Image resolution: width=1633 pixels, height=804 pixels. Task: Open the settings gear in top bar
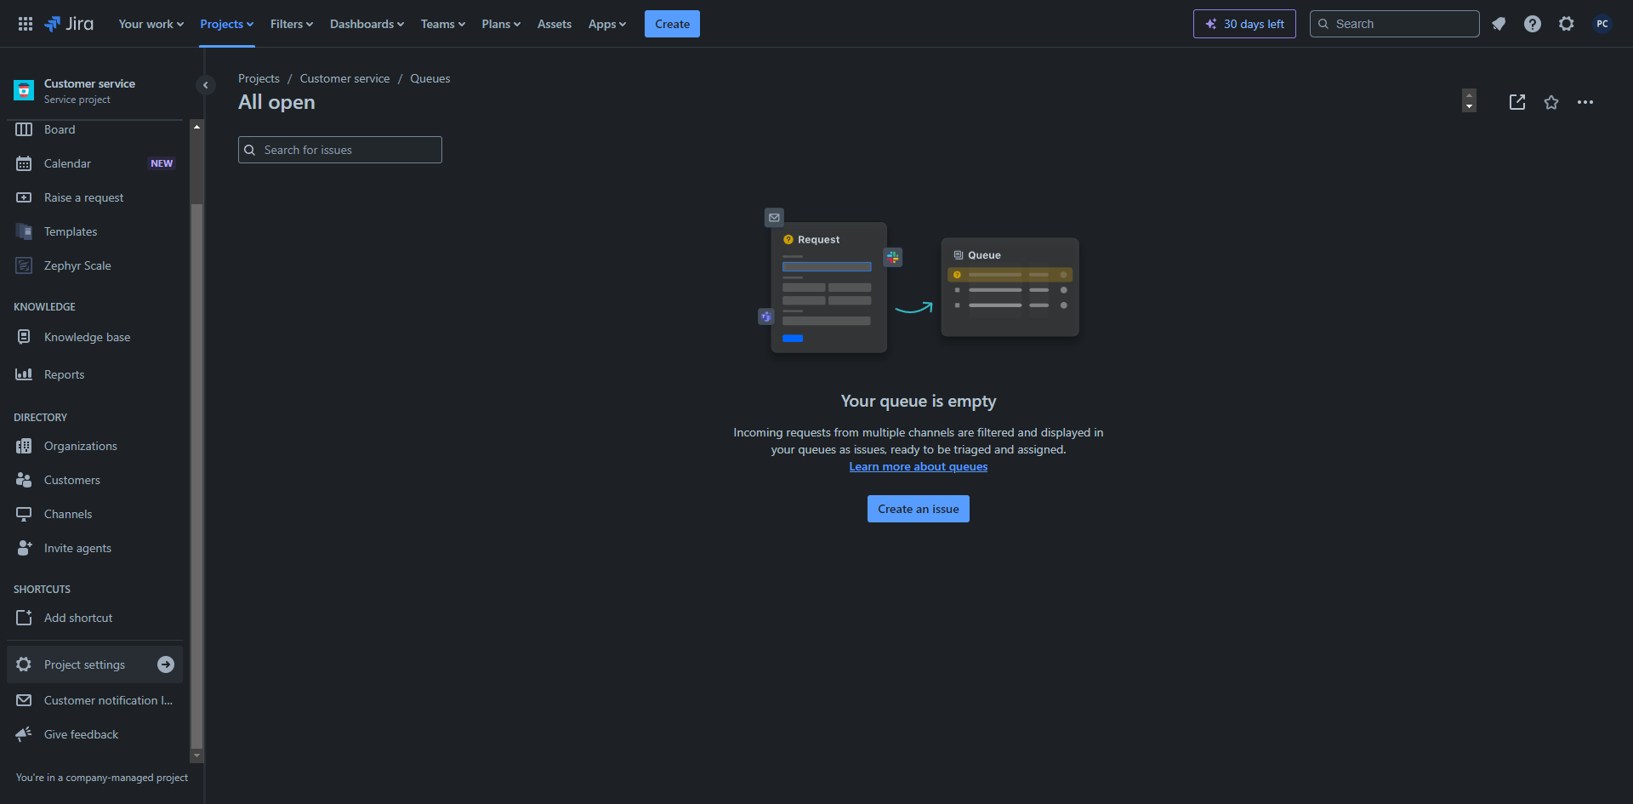click(1567, 24)
